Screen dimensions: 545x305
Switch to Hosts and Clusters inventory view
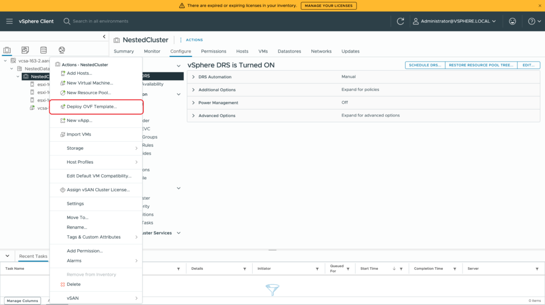[x=7, y=50]
